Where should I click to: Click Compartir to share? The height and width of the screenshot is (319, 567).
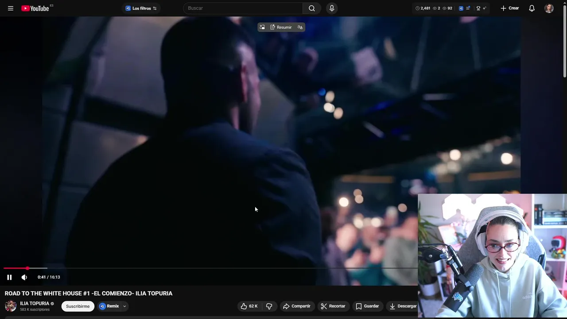[297, 306]
